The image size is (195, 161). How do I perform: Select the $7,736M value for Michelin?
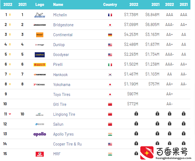point(131,15)
